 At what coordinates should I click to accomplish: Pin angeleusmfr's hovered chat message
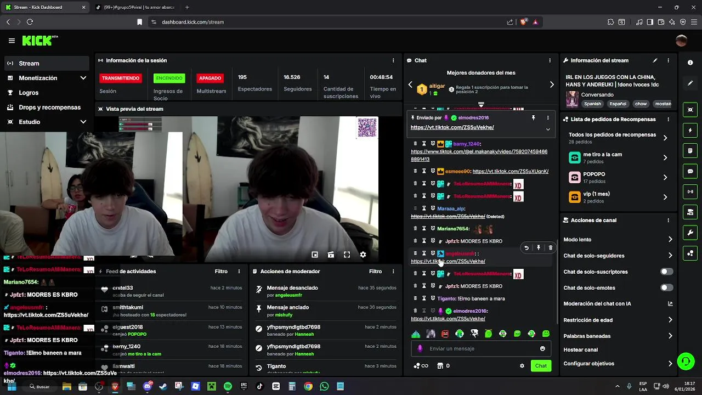[539, 248]
